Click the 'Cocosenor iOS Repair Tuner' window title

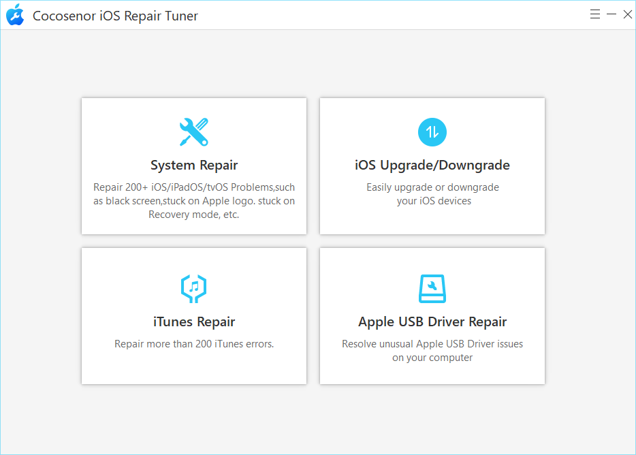tap(115, 16)
